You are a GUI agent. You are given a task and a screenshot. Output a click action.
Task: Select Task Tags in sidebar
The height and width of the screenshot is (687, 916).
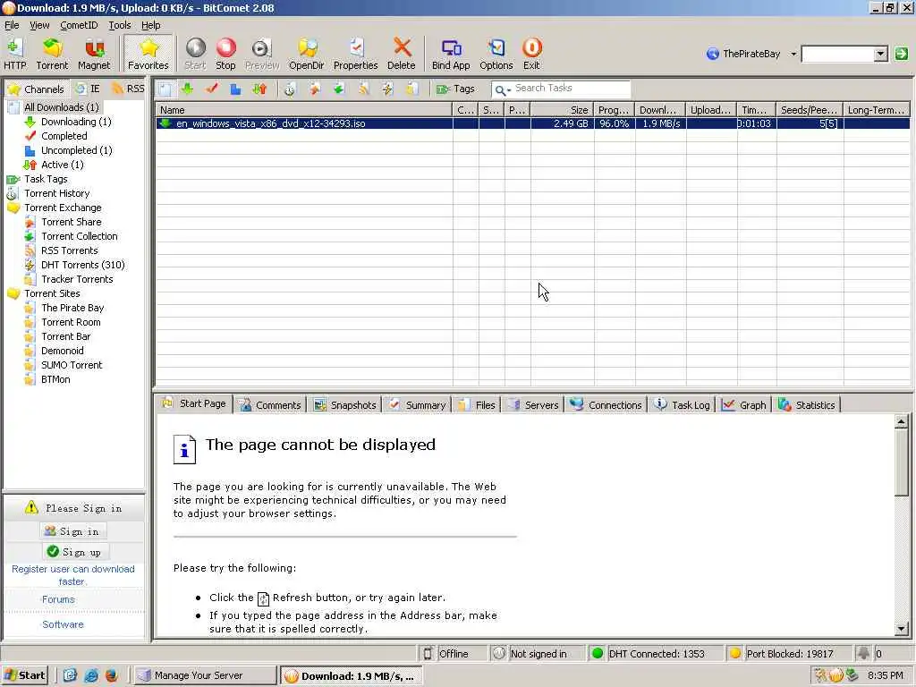pos(46,179)
